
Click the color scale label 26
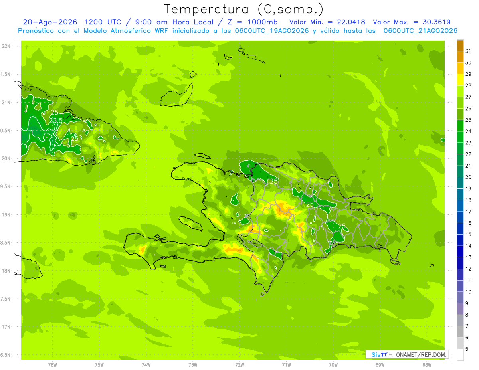tap(468, 108)
